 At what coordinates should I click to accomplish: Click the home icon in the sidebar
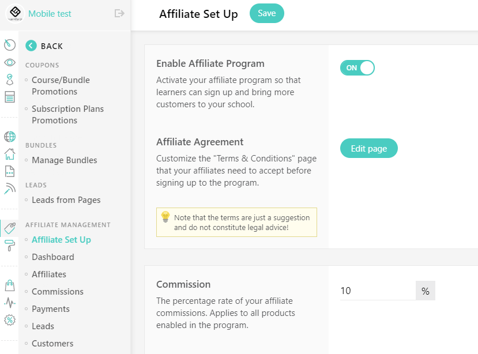10,154
